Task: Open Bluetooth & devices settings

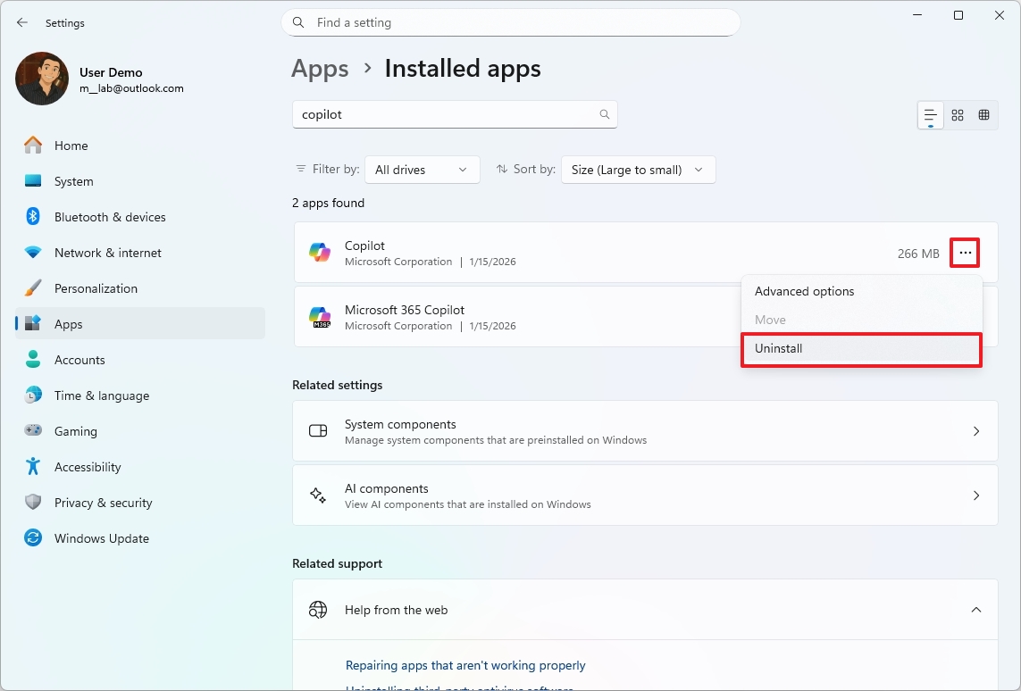Action: coord(109,216)
